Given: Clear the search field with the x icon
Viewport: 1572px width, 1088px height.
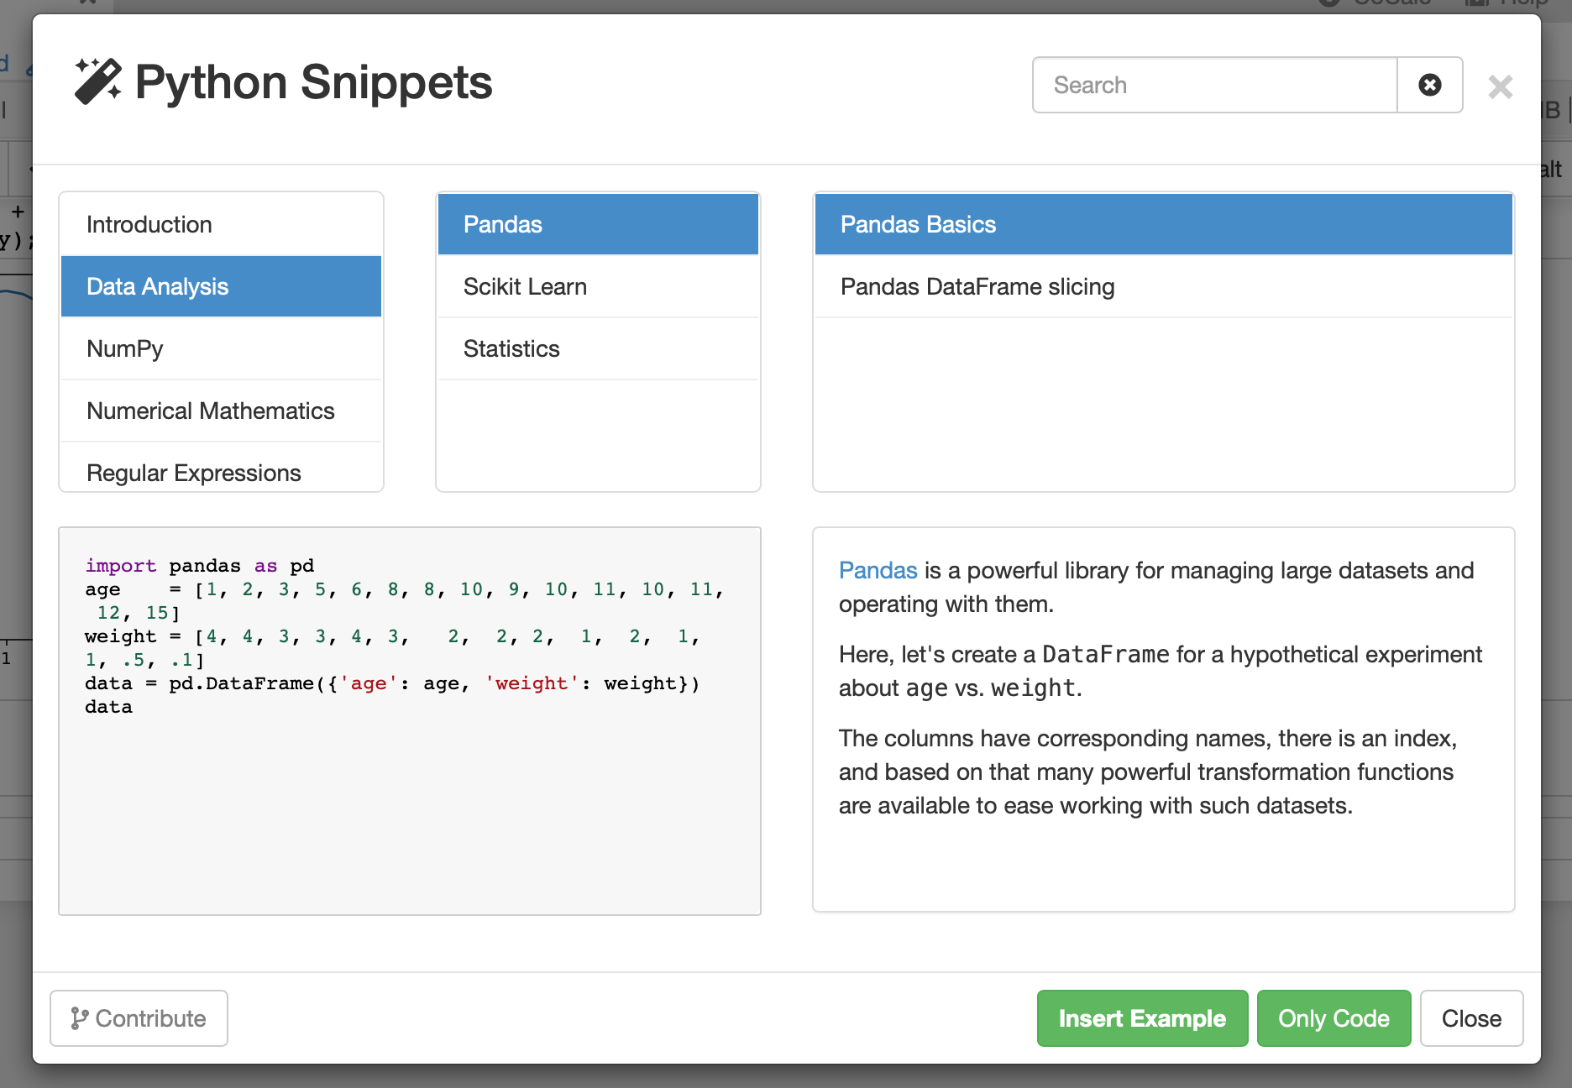Looking at the screenshot, I should (1429, 85).
